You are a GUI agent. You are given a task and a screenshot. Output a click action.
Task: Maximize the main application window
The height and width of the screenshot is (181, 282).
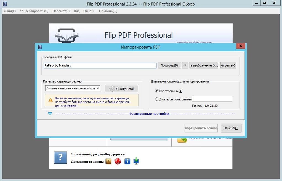click(264, 3)
